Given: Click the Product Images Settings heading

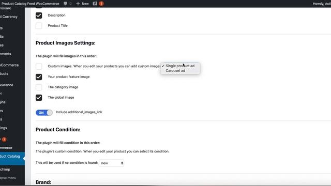Looking at the screenshot, I should point(66,43).
